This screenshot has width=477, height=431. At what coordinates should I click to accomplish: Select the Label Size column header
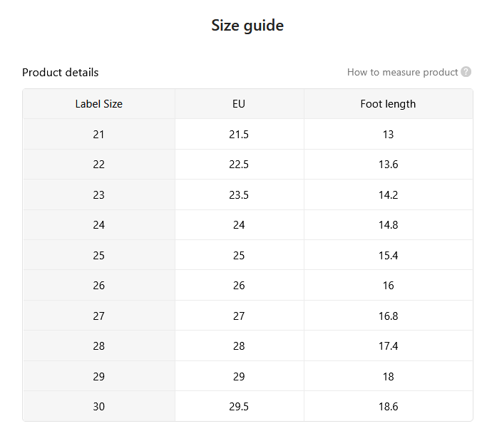(x=99, y=104)
